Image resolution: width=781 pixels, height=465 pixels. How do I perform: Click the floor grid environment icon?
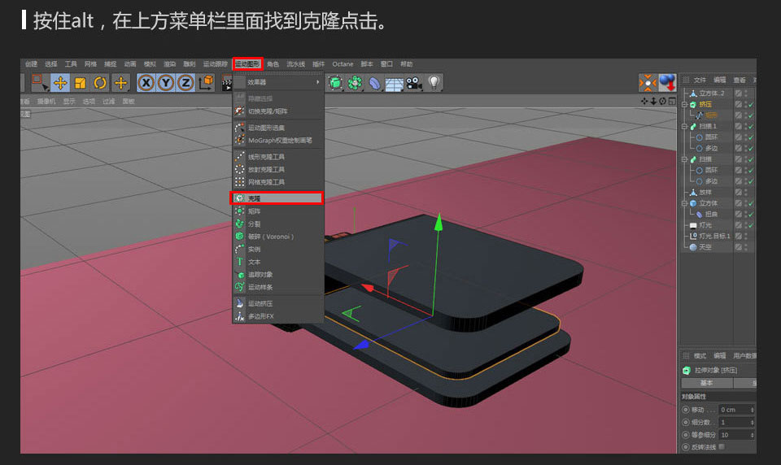tap(394, 83)
